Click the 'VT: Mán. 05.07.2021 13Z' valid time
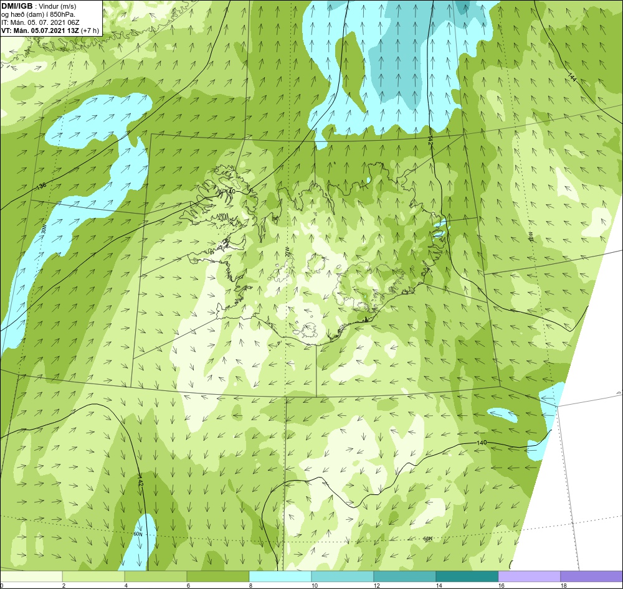The image size is (623, 589). pyautogui.click(x=40, y=31)
